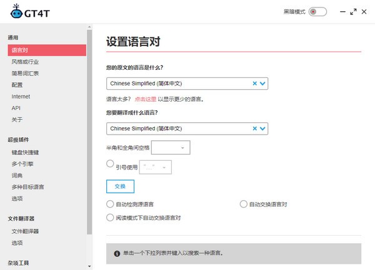Minimize the GT4T window
This screenshot has width=375, height=270.
pos(343,11)
